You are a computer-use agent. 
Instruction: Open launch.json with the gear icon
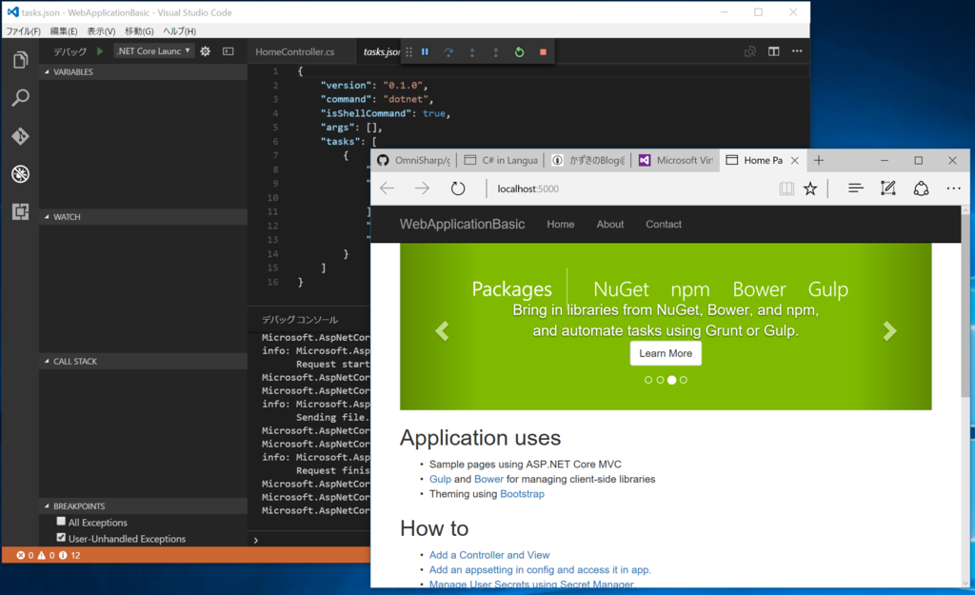pos(206,51)
